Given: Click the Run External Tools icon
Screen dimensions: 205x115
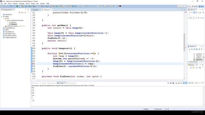Looking at the screenshot, I should (34, 6).
